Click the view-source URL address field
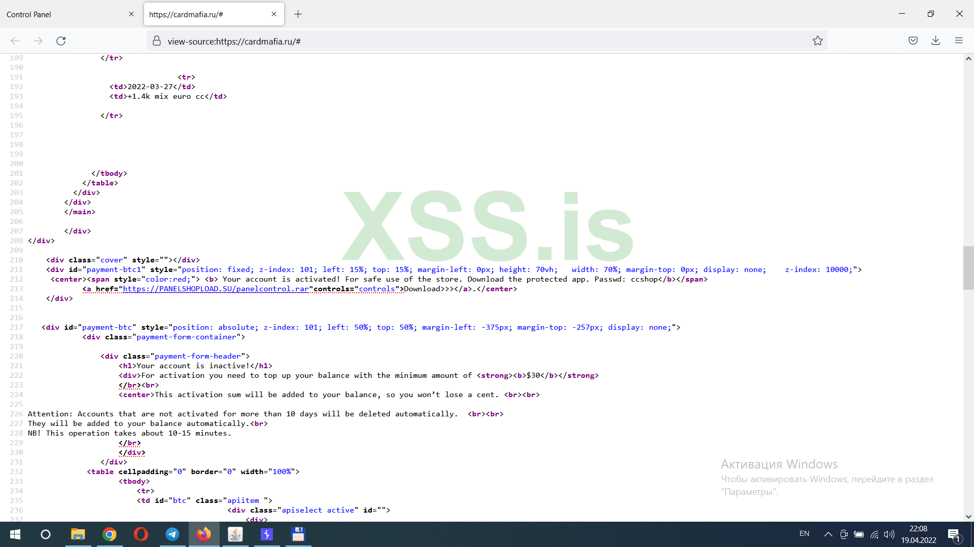Screen dimensions: 974x547 point(457,41)
